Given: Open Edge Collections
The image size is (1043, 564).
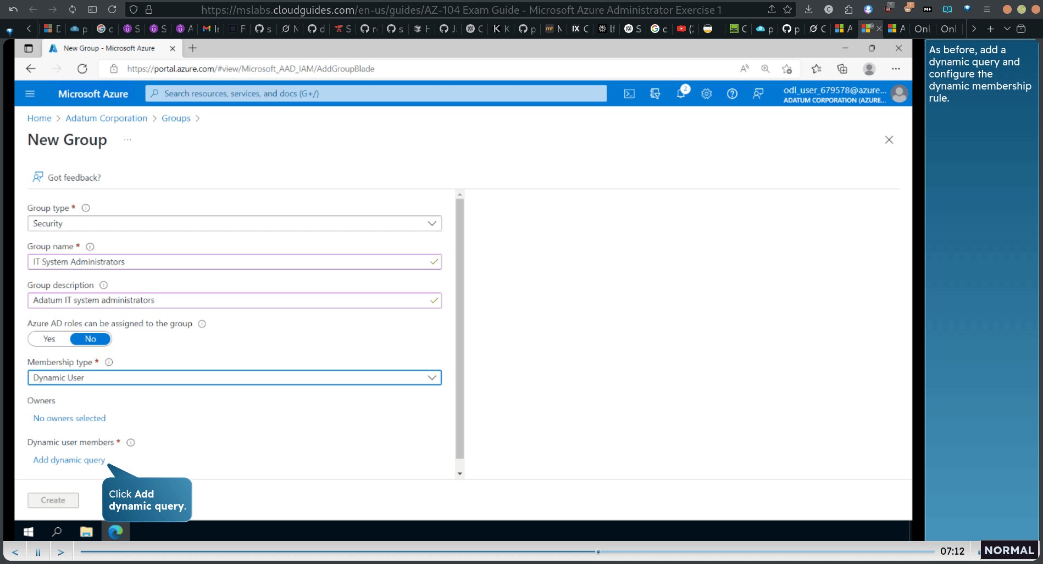Looking at the screenshot, I should pos(842,69).
